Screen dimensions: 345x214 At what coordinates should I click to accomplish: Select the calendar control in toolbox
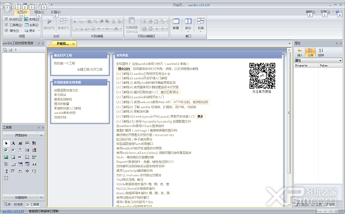coord(27,164)
